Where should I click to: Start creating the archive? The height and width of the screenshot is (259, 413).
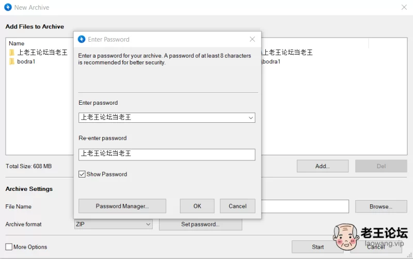[317, 247]
